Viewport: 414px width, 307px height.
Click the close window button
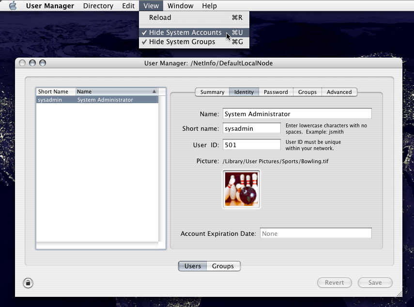click(22, 63)
